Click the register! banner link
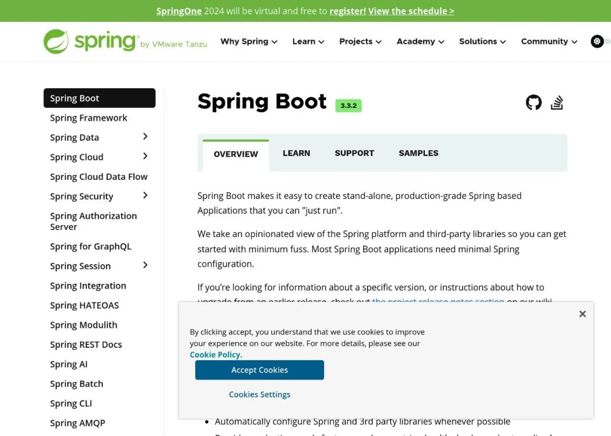 pos(347,11)
